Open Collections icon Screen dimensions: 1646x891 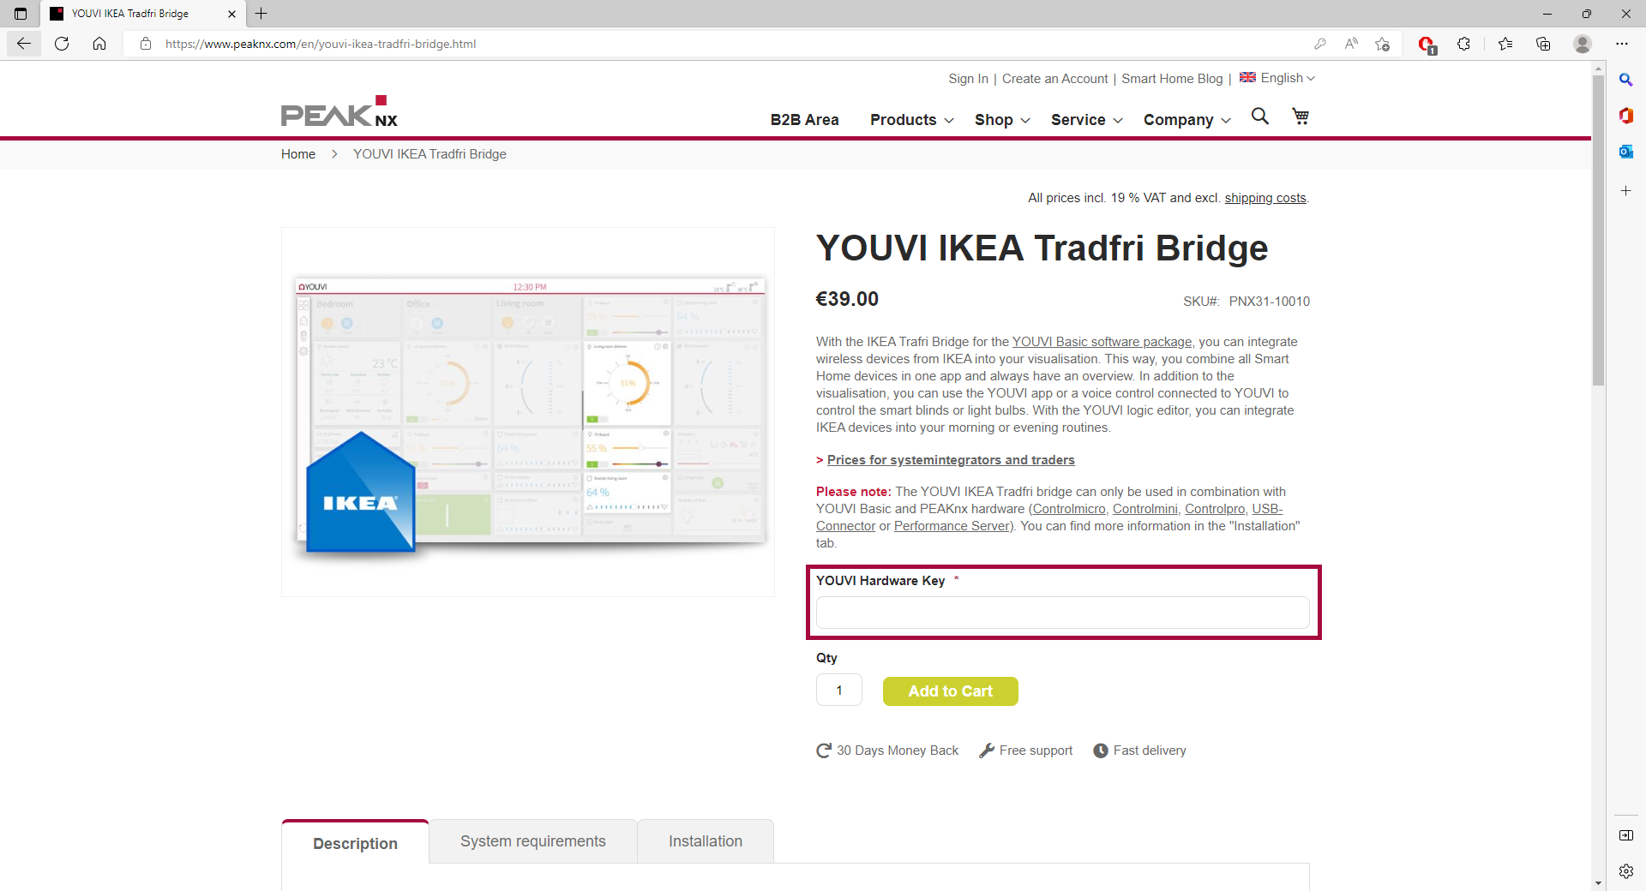coord(1543,44)
